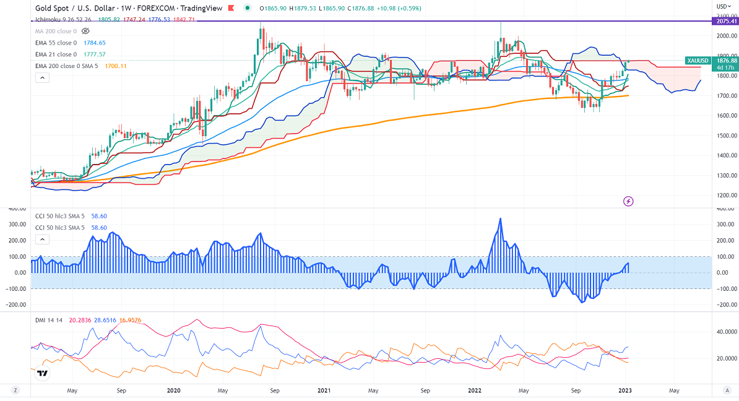Viewport: 739px width, 401px height.
Task: Click the EMA 55 value 1784.65
Action: coord(95,43)
